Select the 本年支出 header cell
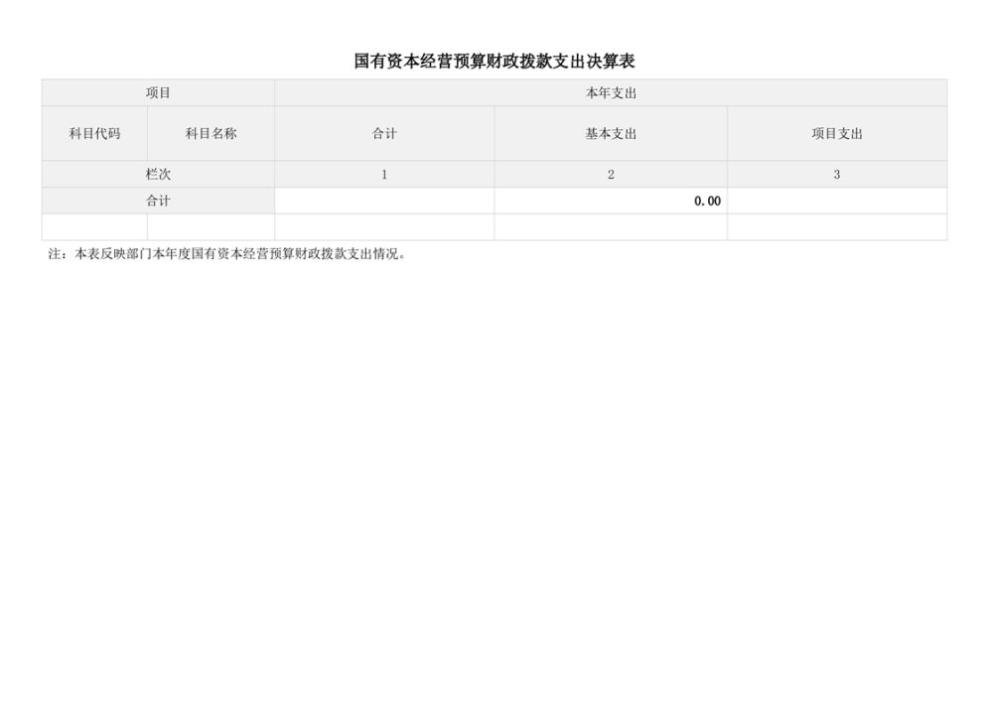This screenshot has height=701, width=993. point(611,93)
